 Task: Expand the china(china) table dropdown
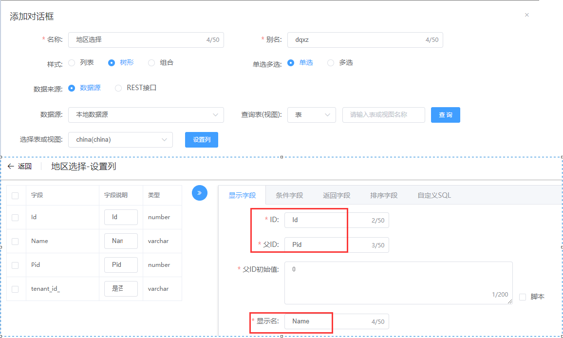120,140
